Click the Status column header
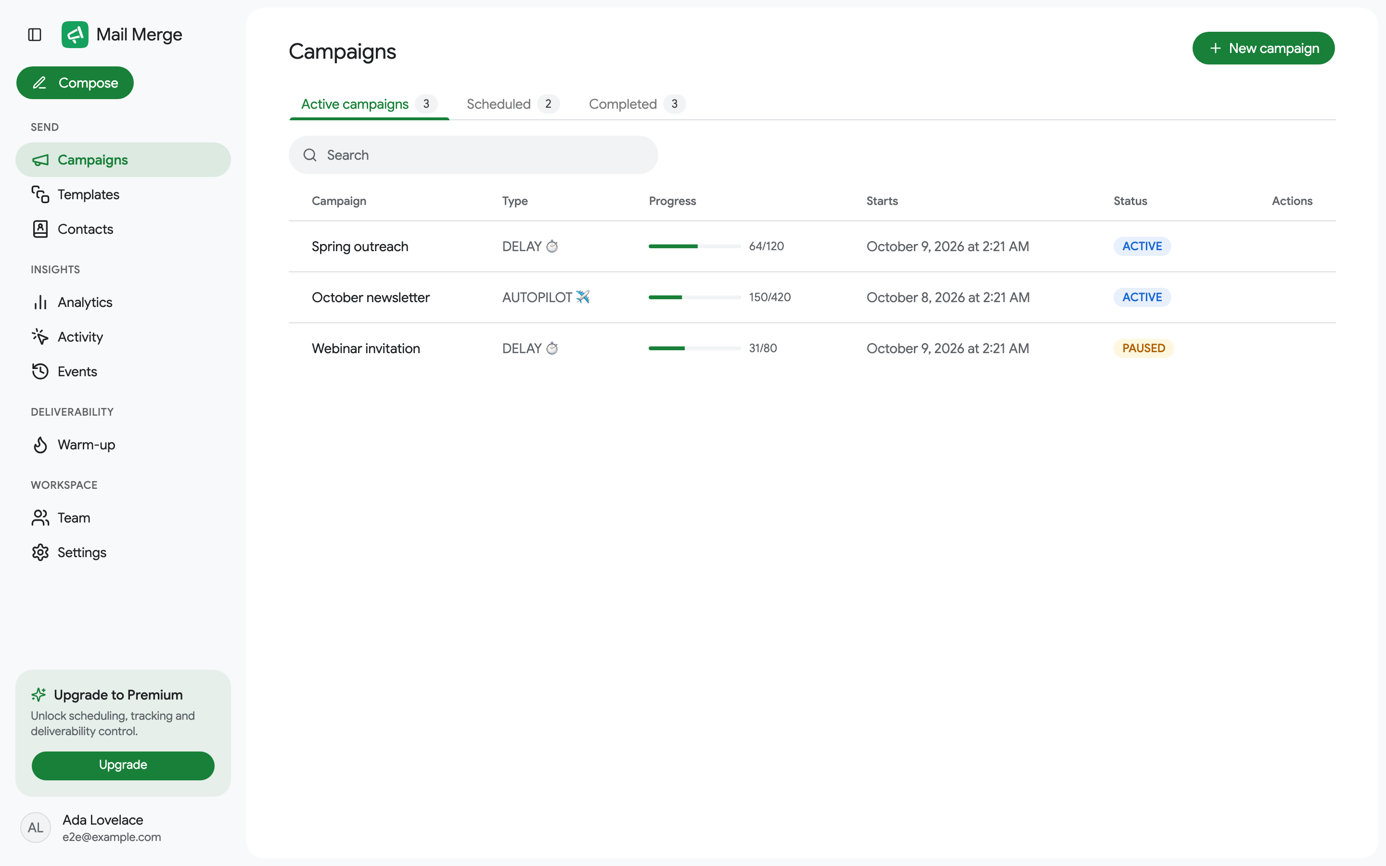The height and width of the screenshot is (866, 1386). (x=1130, y=201)
